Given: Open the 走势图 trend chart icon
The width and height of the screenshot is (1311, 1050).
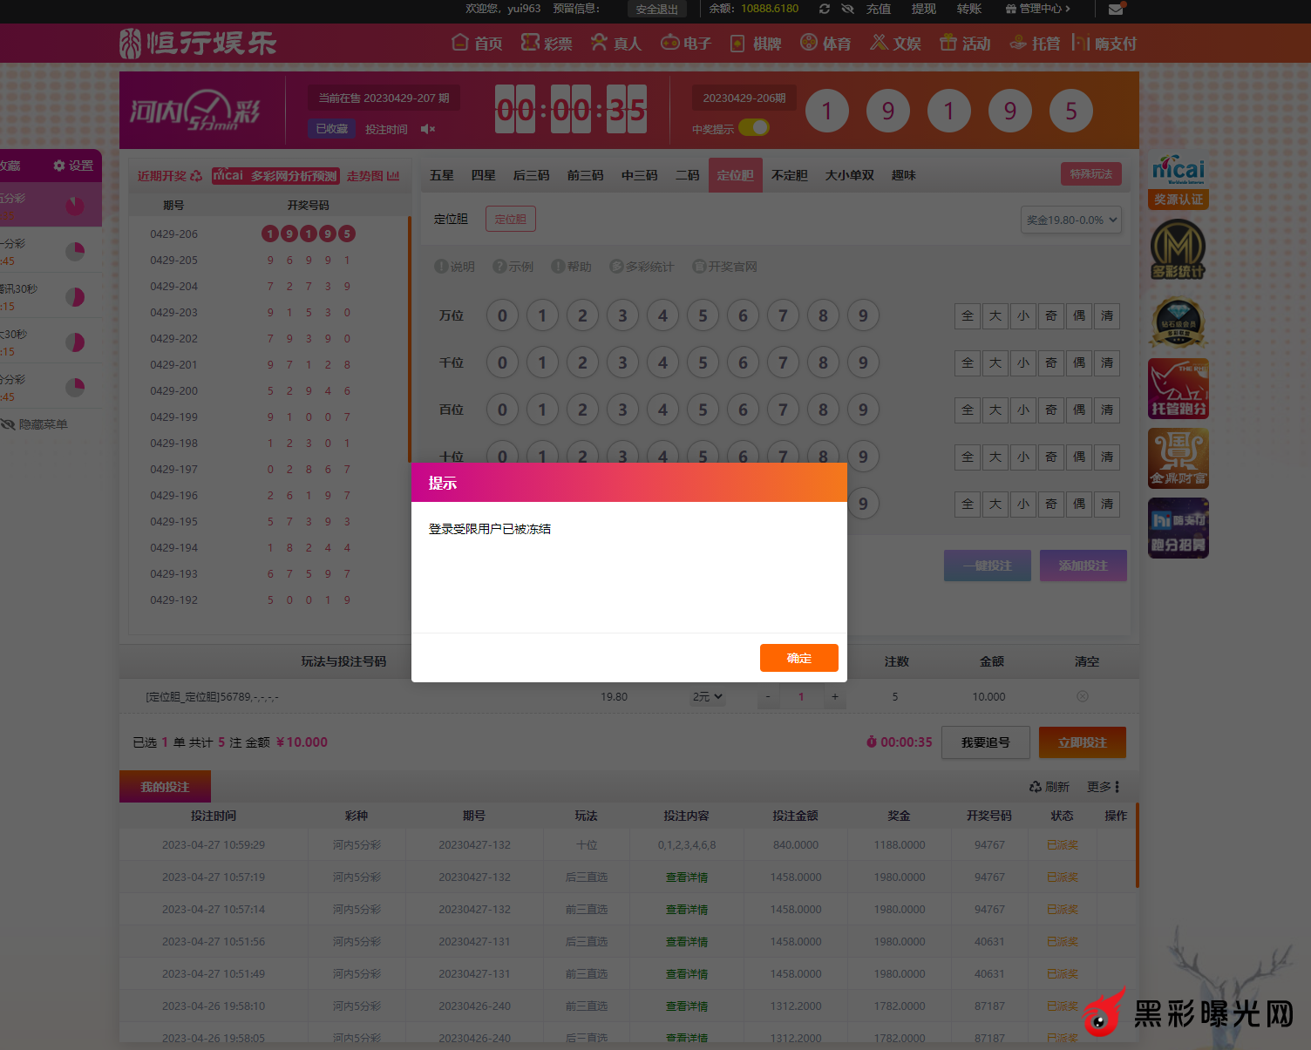Looking at the screenshot, I should [x=393, y=176].
